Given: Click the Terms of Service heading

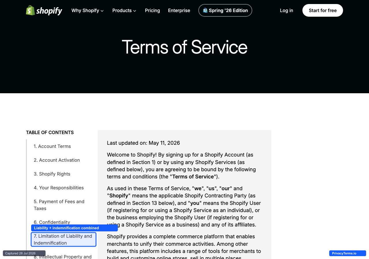Looking at the screenshot, I should tap(184, 47).
